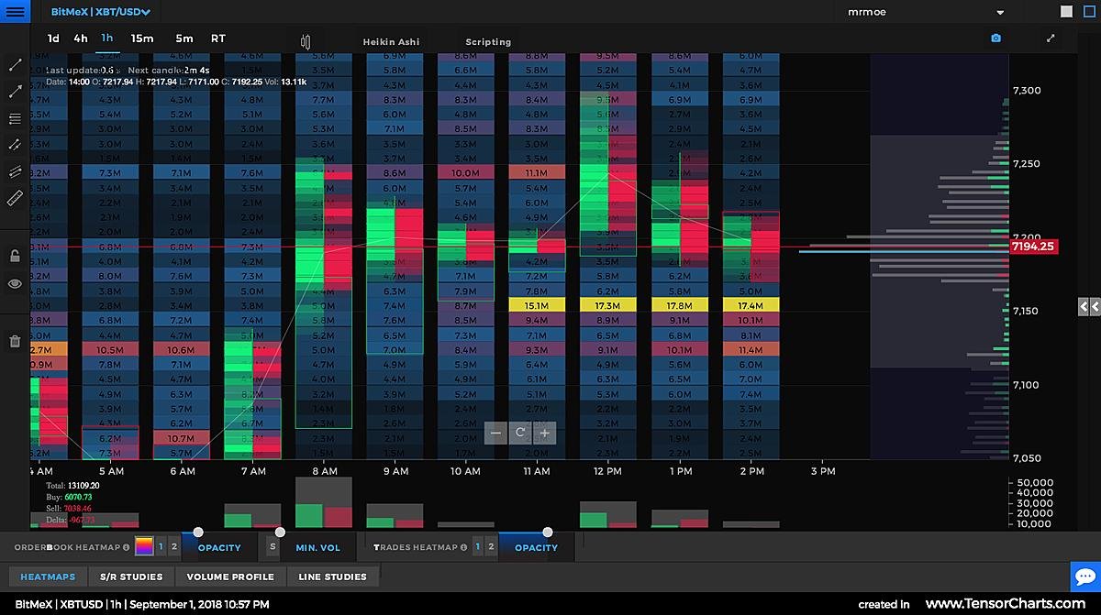Collapse side panel with double-arrow handle
The height and width of the screenshot is (615, 1101).
click(x=1089, y=307)
